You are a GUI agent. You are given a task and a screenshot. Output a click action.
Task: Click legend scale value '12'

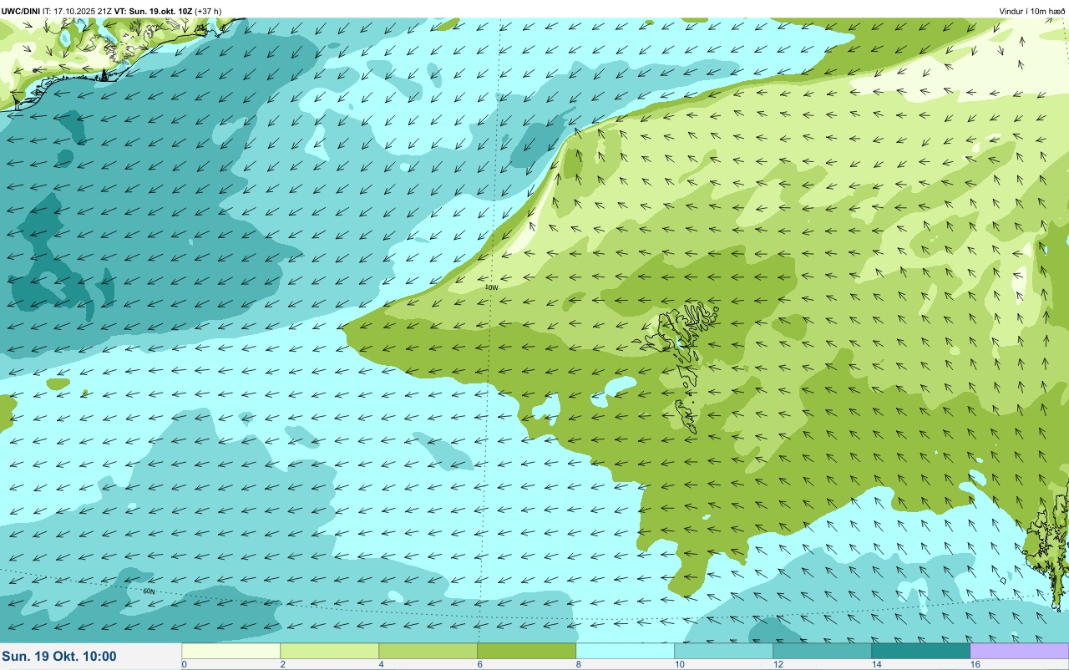click(x=778, y=664)
